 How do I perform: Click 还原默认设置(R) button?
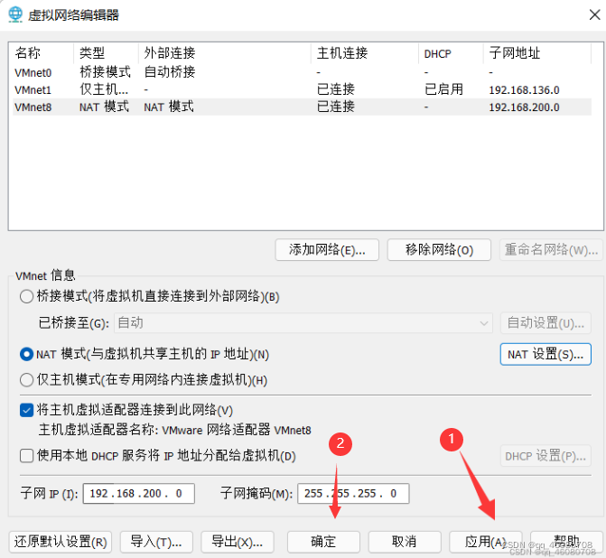click(x=61, y=542)
